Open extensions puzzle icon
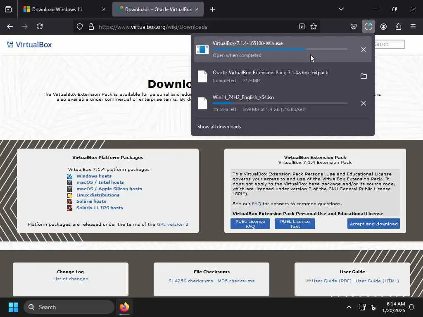The width and height of the screenshot is (423, 317). 398,27
